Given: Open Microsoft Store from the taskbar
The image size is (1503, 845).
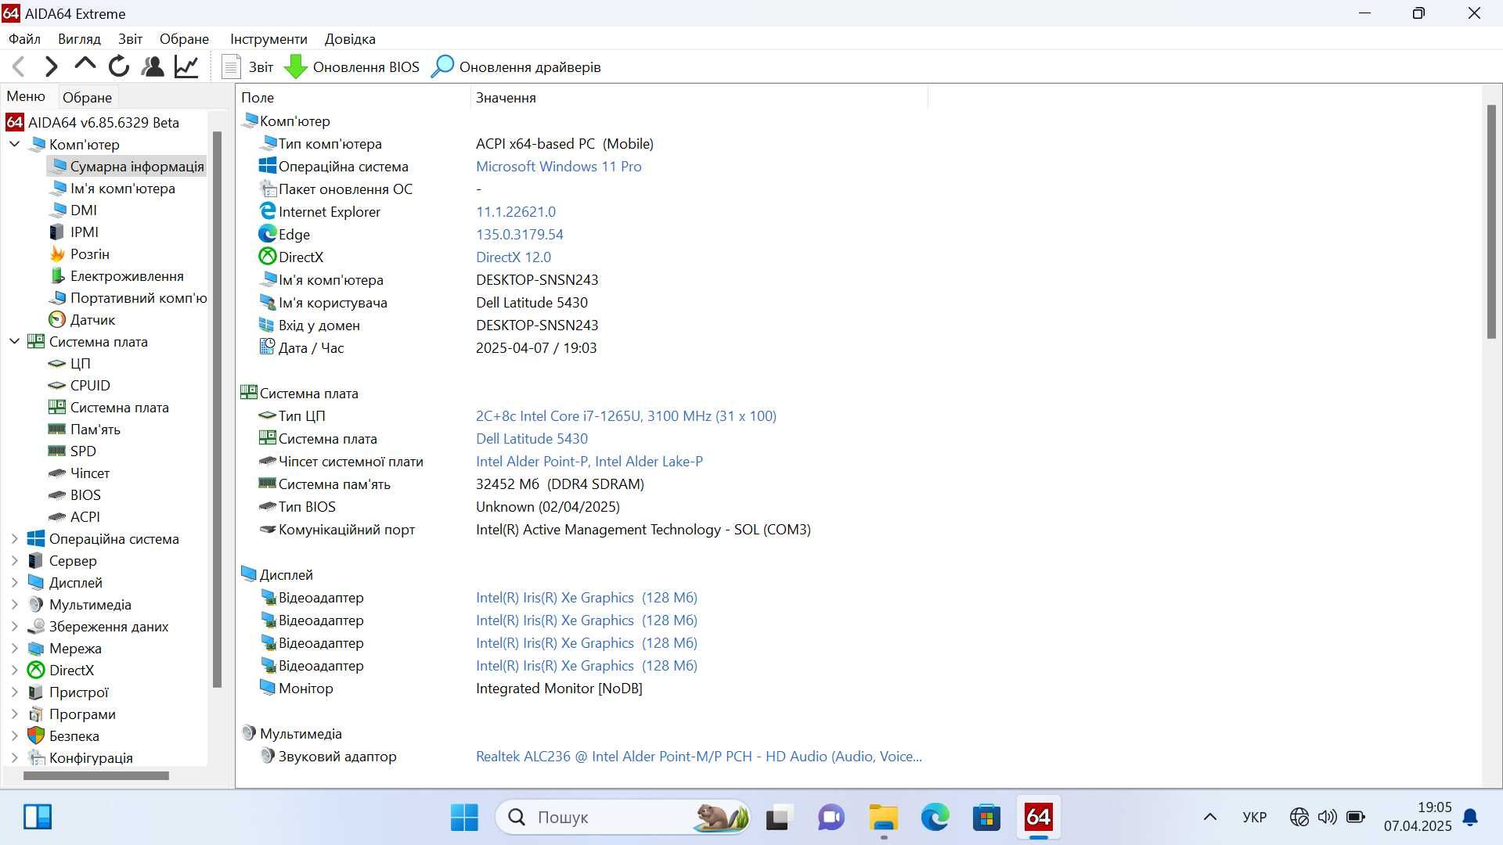Looking at the screenshot, I should (x=986, y=817).
